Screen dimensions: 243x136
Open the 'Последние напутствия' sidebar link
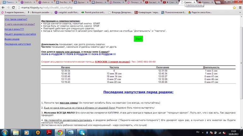17,44
